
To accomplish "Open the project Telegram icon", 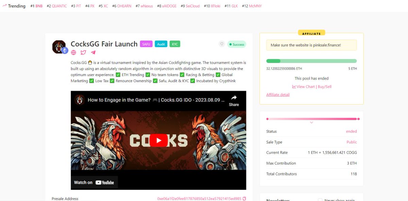I will tap(93, 52).
